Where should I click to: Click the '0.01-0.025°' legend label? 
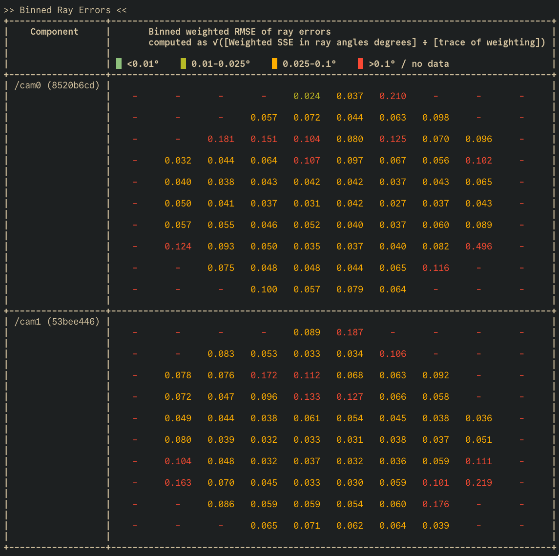pyautogui.click(x=221, y=64)
